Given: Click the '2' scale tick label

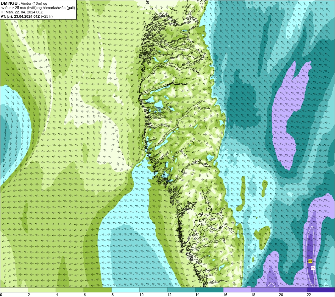Looking at the screenshot, I should coord(29,295).
